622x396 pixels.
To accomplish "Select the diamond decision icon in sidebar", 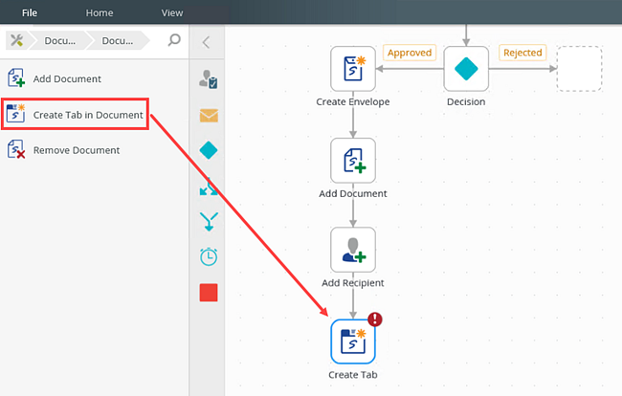I will (209, 150).
